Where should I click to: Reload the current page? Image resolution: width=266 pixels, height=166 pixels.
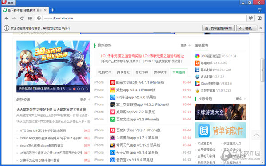coord(22,18)
